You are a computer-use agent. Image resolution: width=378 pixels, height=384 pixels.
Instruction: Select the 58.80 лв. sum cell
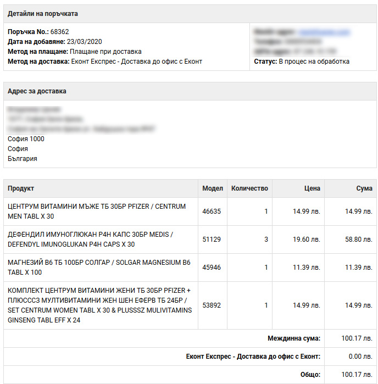(x=358, y=240)
